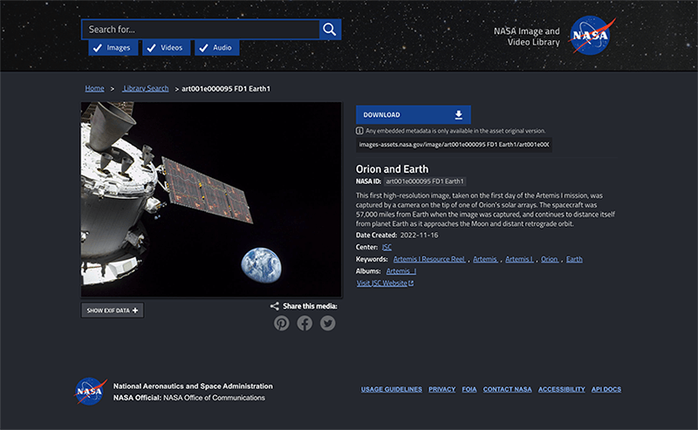Click the NASA logo in header
The image size is (698, 430).
[x=590, y=35]
